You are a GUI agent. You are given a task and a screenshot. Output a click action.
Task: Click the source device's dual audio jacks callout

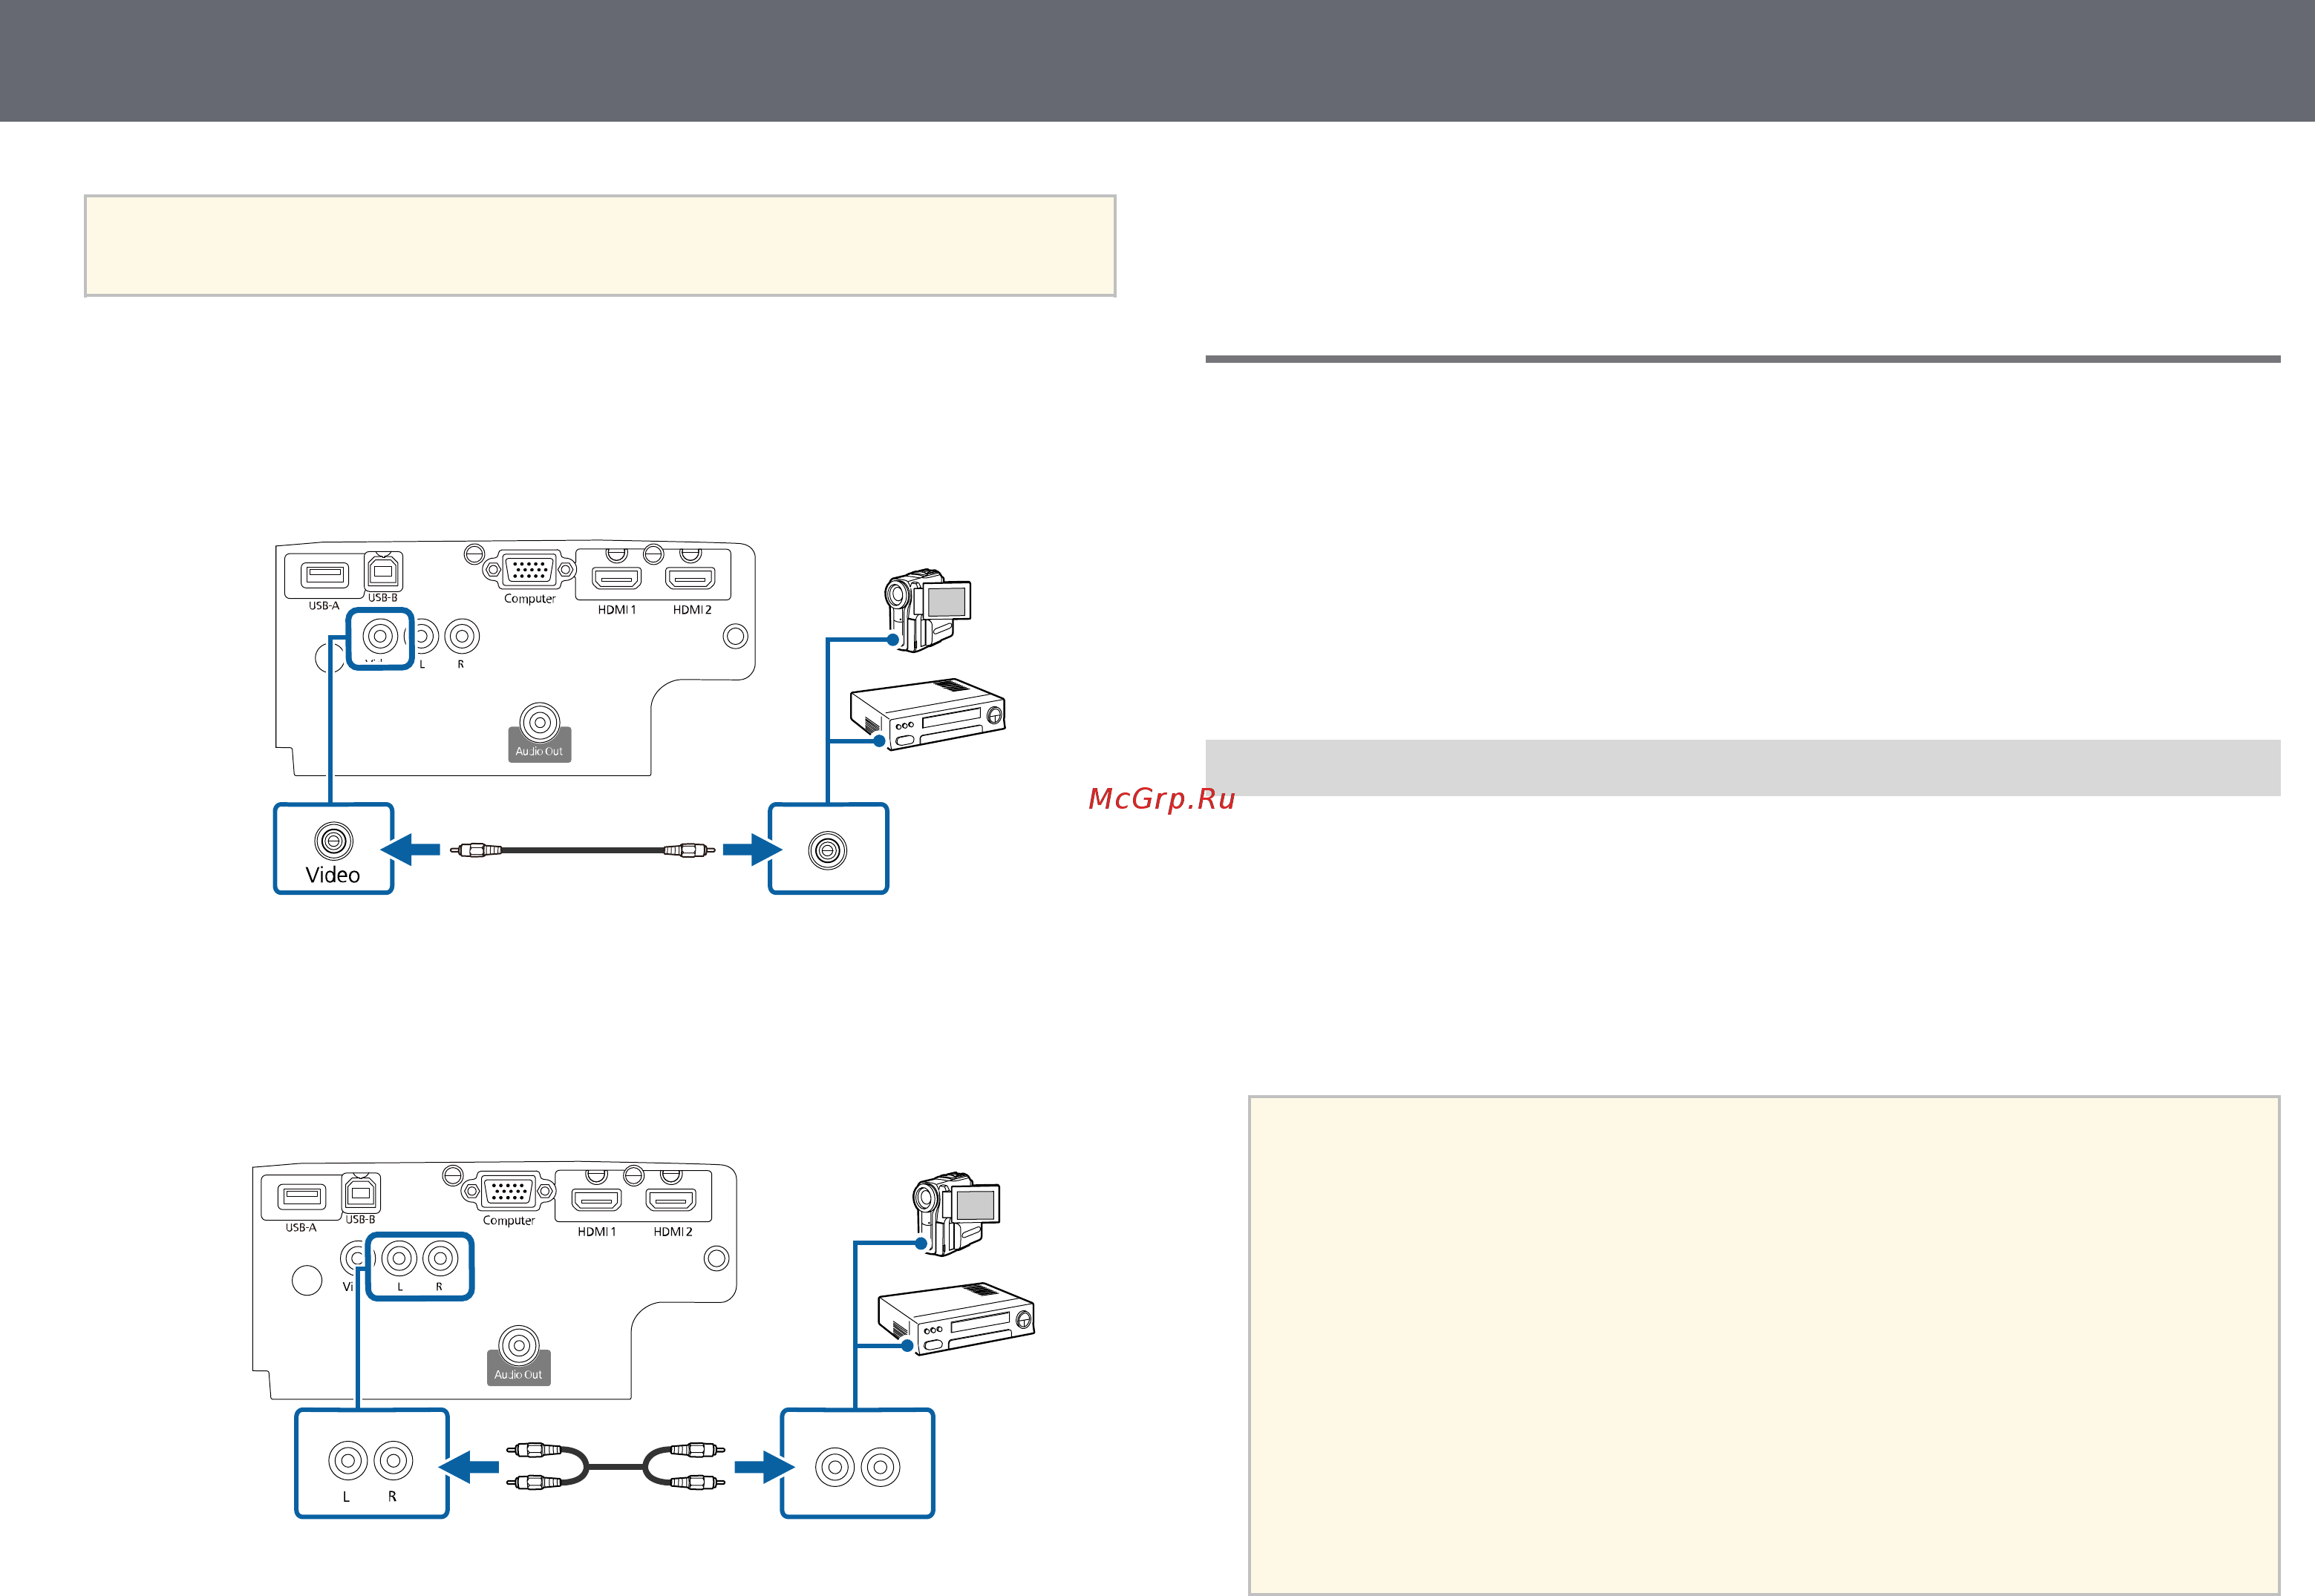click(858, 1463)
